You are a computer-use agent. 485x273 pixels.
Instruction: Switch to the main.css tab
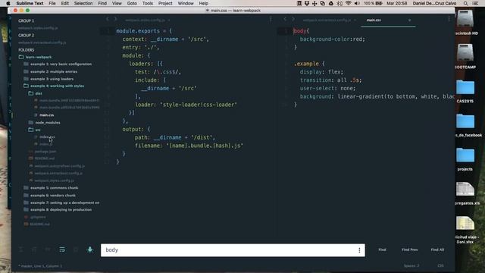pos(374,20)
